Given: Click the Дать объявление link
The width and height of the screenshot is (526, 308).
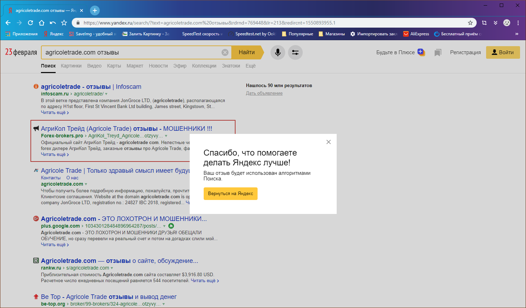Looking at the screenshot, I should pyautogui.click(x=264, y=93).
